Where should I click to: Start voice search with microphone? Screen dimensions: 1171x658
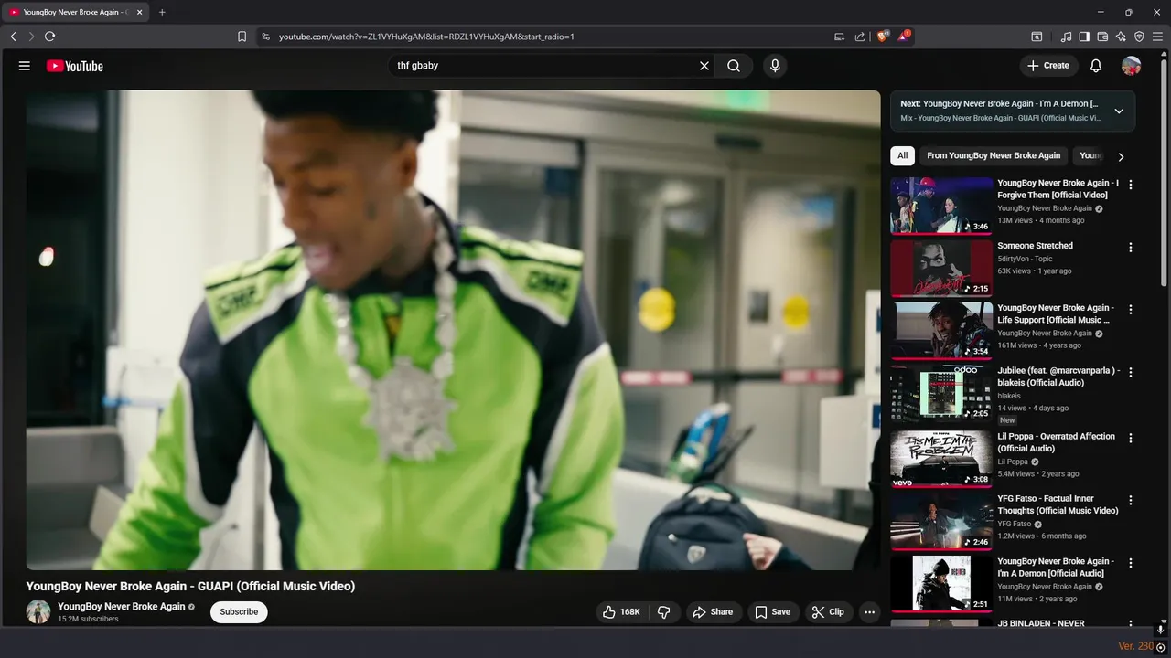[x=775, y=66]
